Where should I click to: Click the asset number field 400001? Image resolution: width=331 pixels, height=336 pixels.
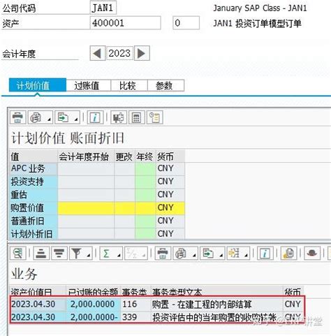tap(125, 23)
